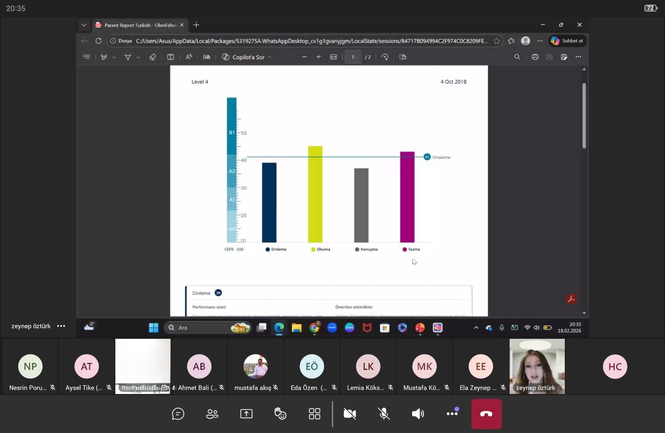Toggle the speaker audio
665x433 pixels.
pyautogui.click(x=418, y=414)
